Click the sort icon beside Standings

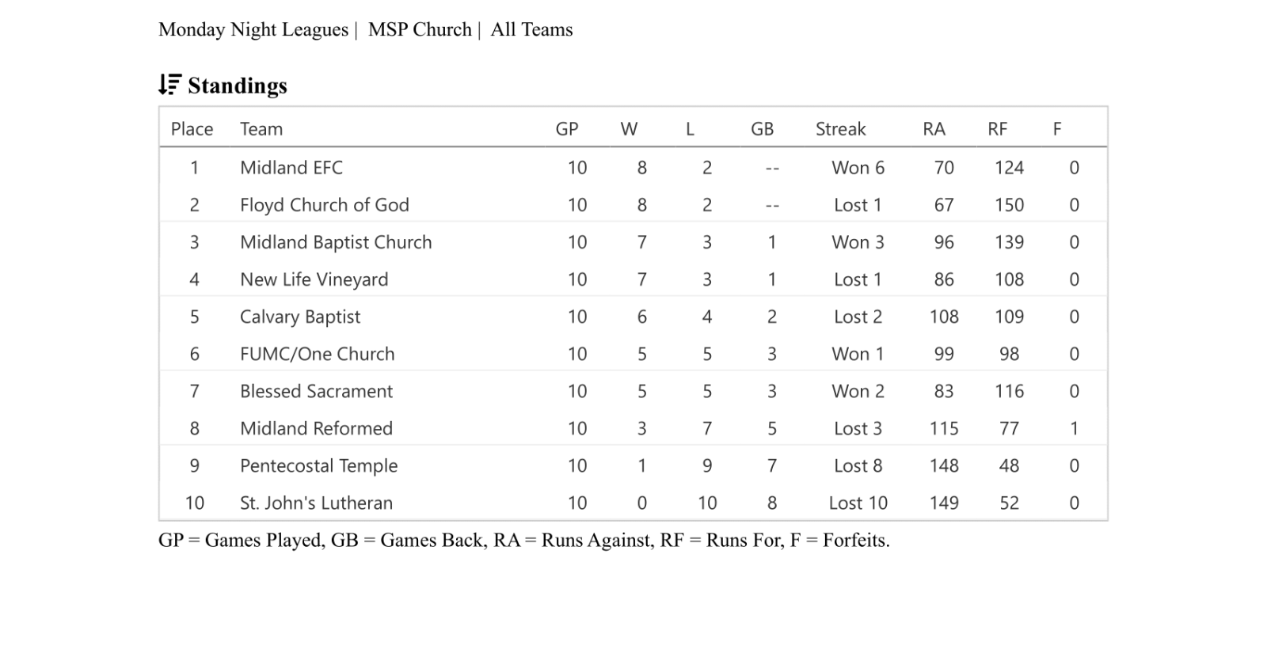pyautogui.click(x=169, y=85)
